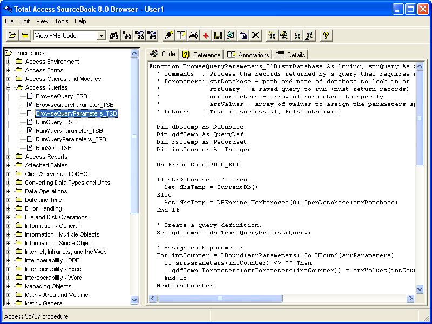
Task: Click the 'On Error GoTo PROC_ERR' code line
Action: pyautogui.click(x=198, y=165)
